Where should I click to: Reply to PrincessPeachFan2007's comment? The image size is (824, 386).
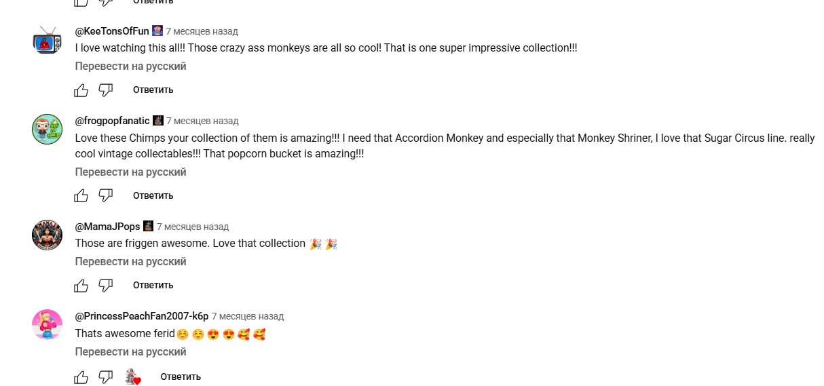tap(181, 377)
